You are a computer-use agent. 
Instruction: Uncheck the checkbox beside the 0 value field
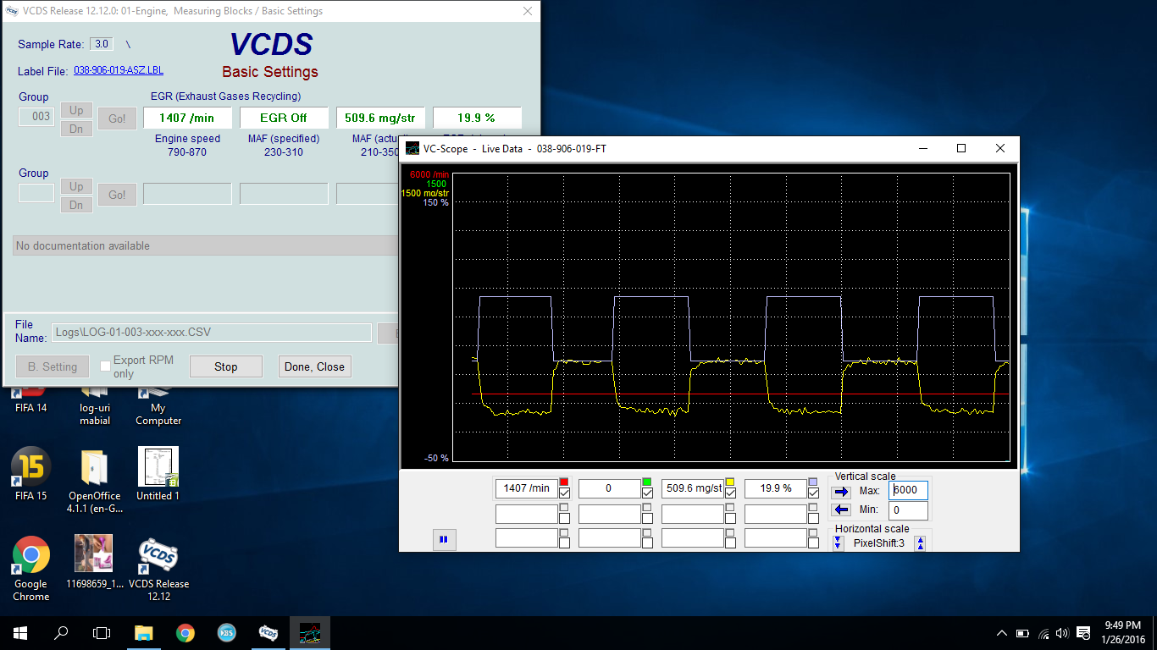point(647,493)
